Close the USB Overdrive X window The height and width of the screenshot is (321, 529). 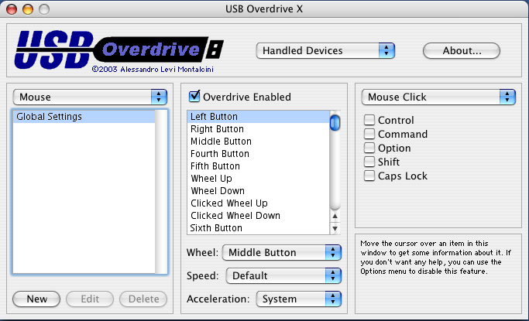[12, 9]
